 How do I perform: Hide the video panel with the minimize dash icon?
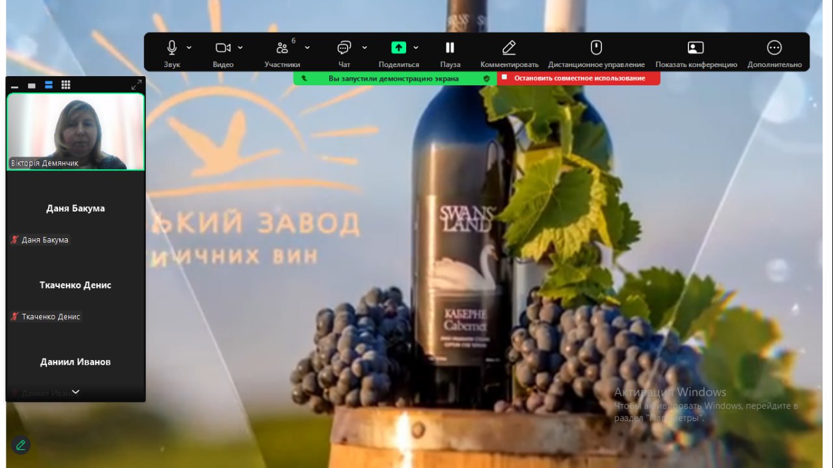(x=15, y=86)
